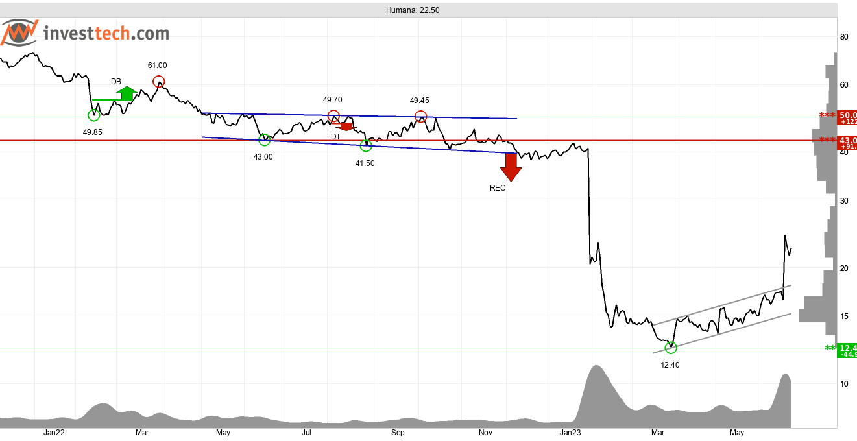Select the green circle at the 49.85 low
Image resolution: width=857 pixels, height=441 pixels.
coord(94,115)
